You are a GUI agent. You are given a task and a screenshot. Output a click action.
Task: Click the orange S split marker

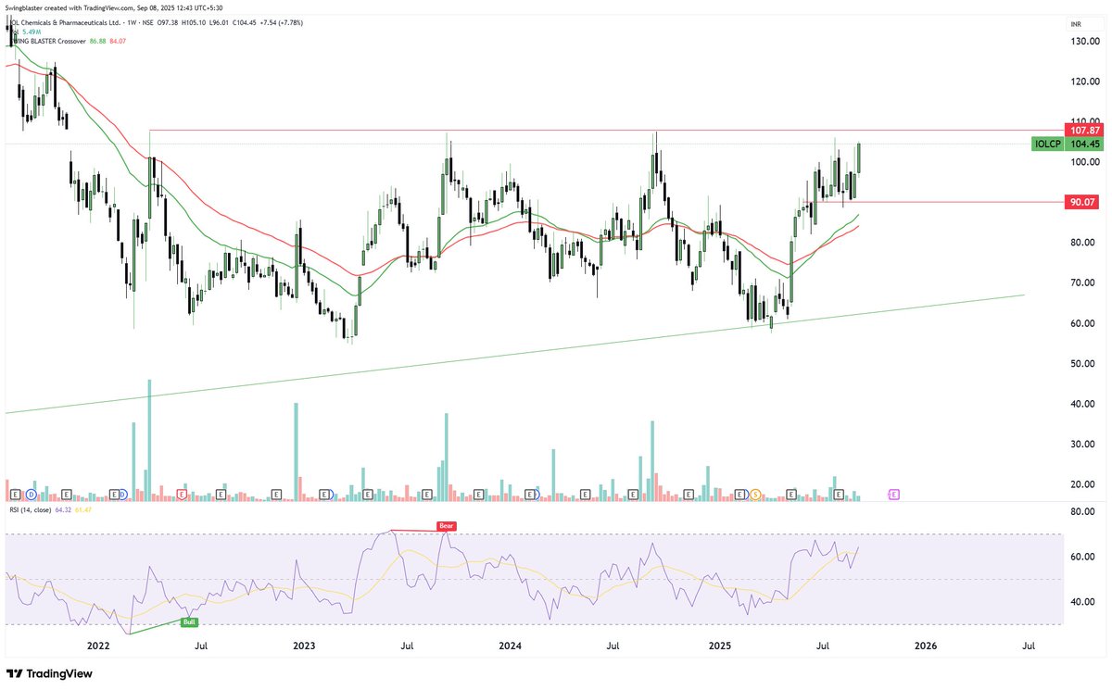pos(755,496)
